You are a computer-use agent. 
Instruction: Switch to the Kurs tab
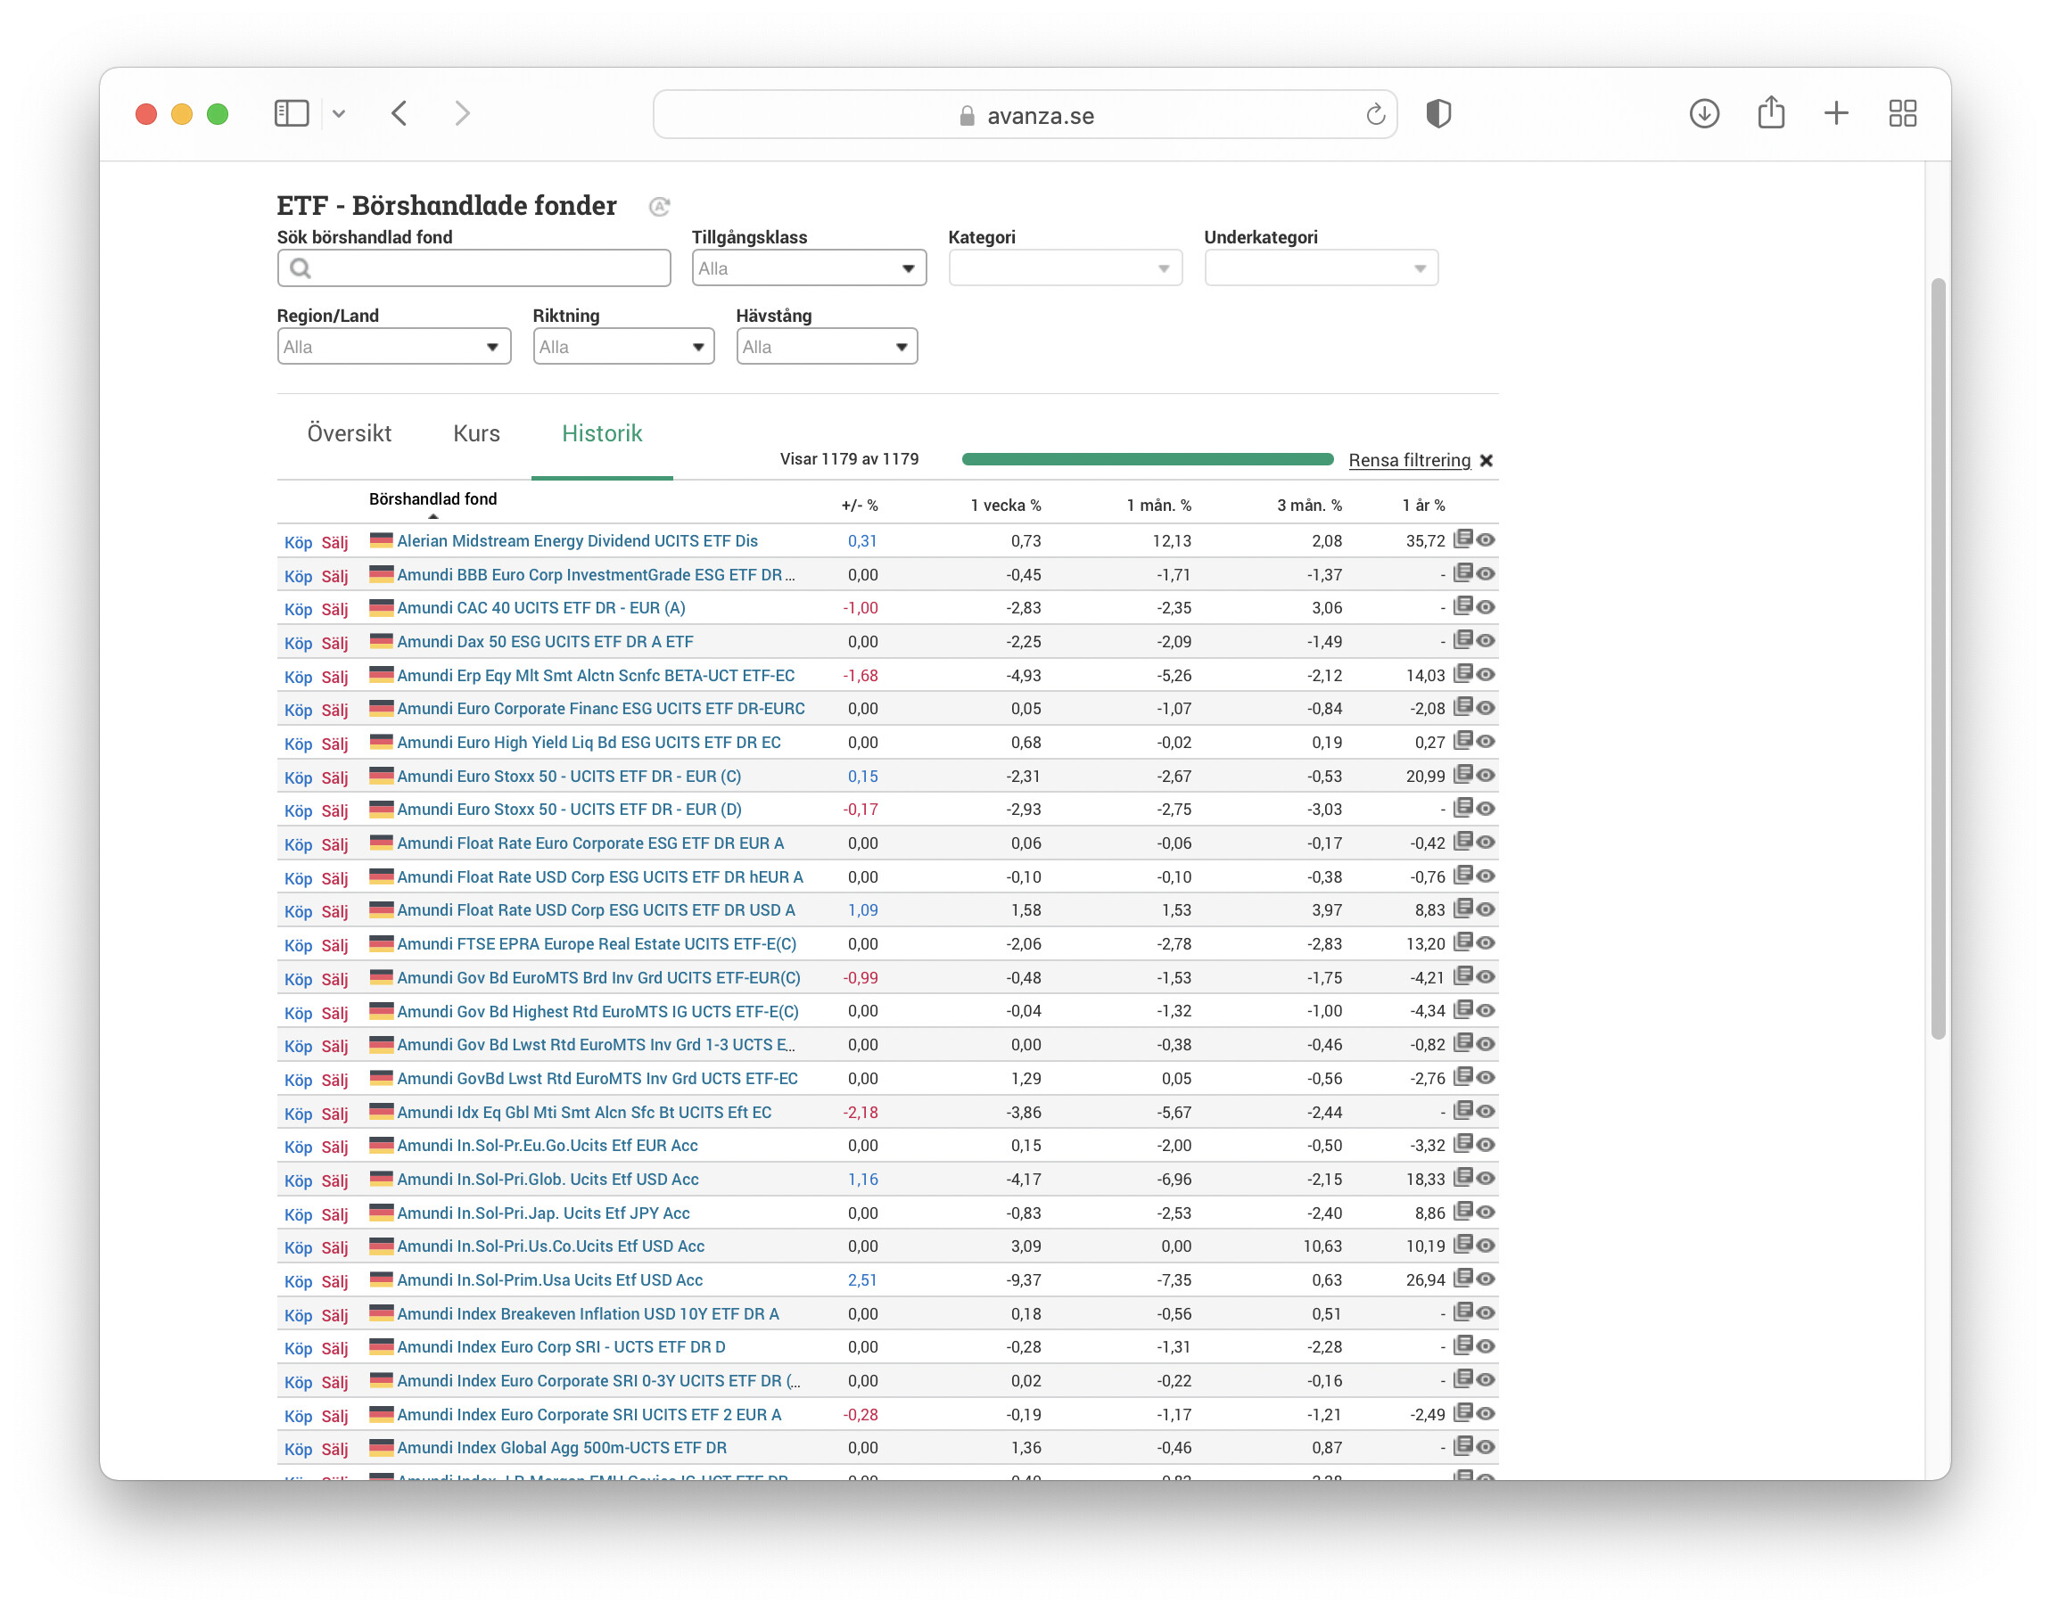pyautogui.click(x=475, y=433)
